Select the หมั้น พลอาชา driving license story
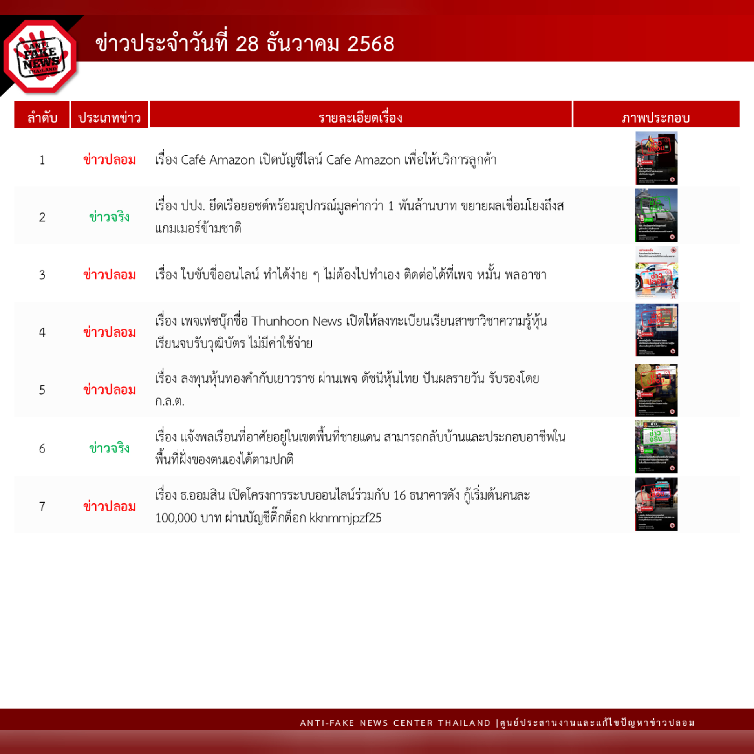The width and height of the screenshot is (754, 754). 350,275
